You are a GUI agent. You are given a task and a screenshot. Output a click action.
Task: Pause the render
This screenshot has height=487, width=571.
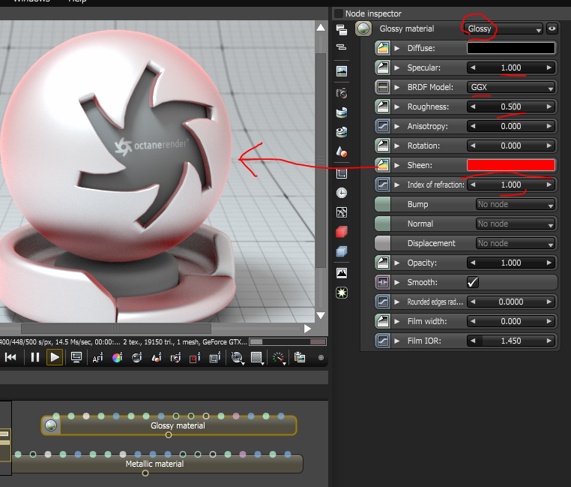click(x=35, y=357)
